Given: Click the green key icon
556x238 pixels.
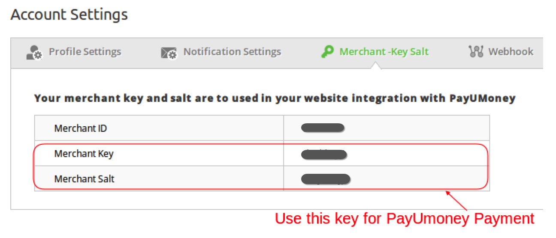Looking at the screenshot, I should coord(327,52).
